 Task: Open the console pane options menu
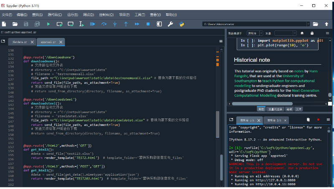(328, 120)
